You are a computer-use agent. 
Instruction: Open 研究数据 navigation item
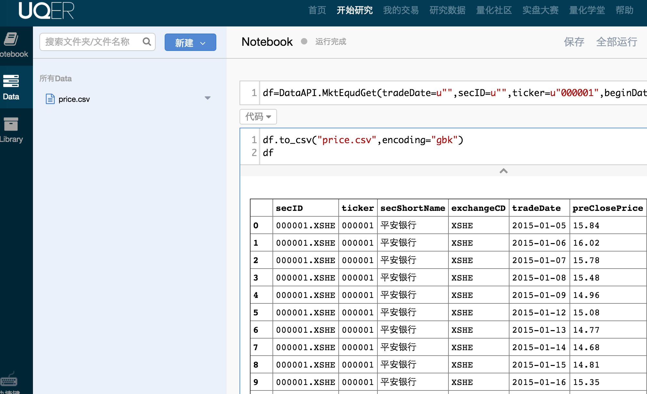(447, 10)
